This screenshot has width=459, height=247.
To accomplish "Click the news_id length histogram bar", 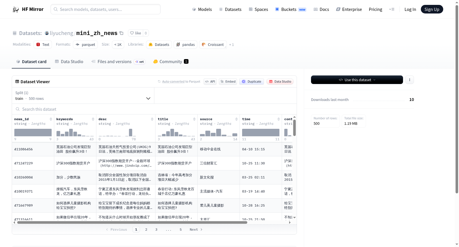I will coord(33,133).
